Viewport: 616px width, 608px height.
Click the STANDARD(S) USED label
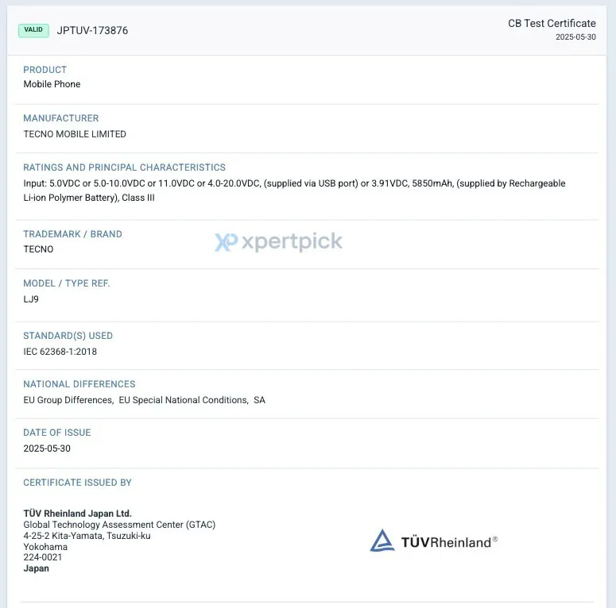pyautogui.click(x=68, y=336)
